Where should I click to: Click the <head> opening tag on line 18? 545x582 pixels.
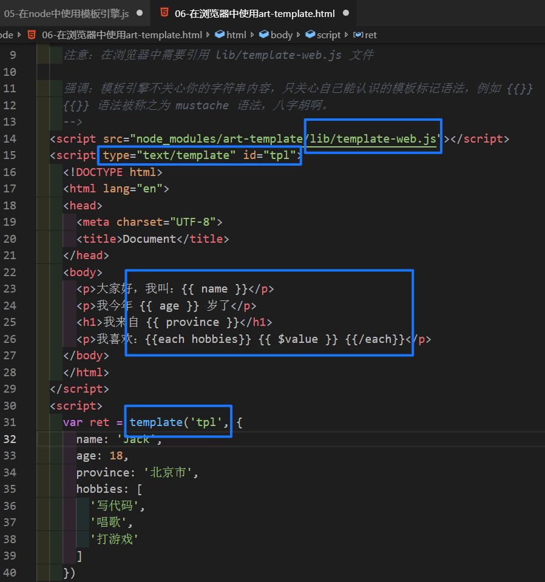click(x=83, y=206)
